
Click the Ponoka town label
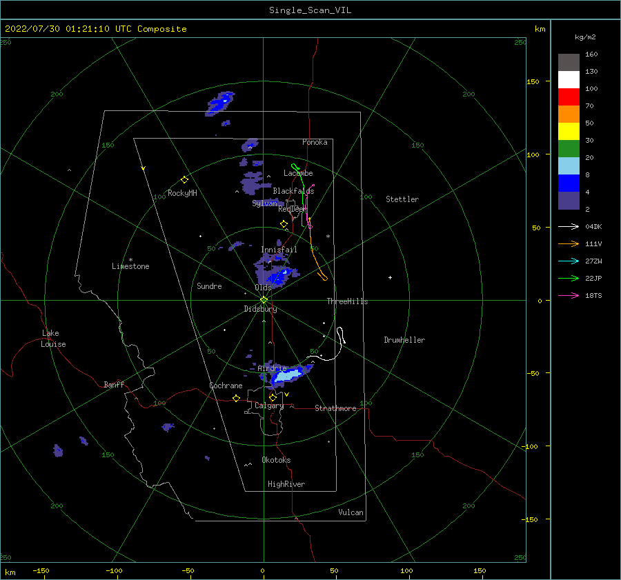click(x=315, y=142)
